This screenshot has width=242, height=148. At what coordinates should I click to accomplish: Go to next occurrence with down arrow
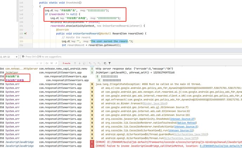pyautogui.click(x=79, y=63)
